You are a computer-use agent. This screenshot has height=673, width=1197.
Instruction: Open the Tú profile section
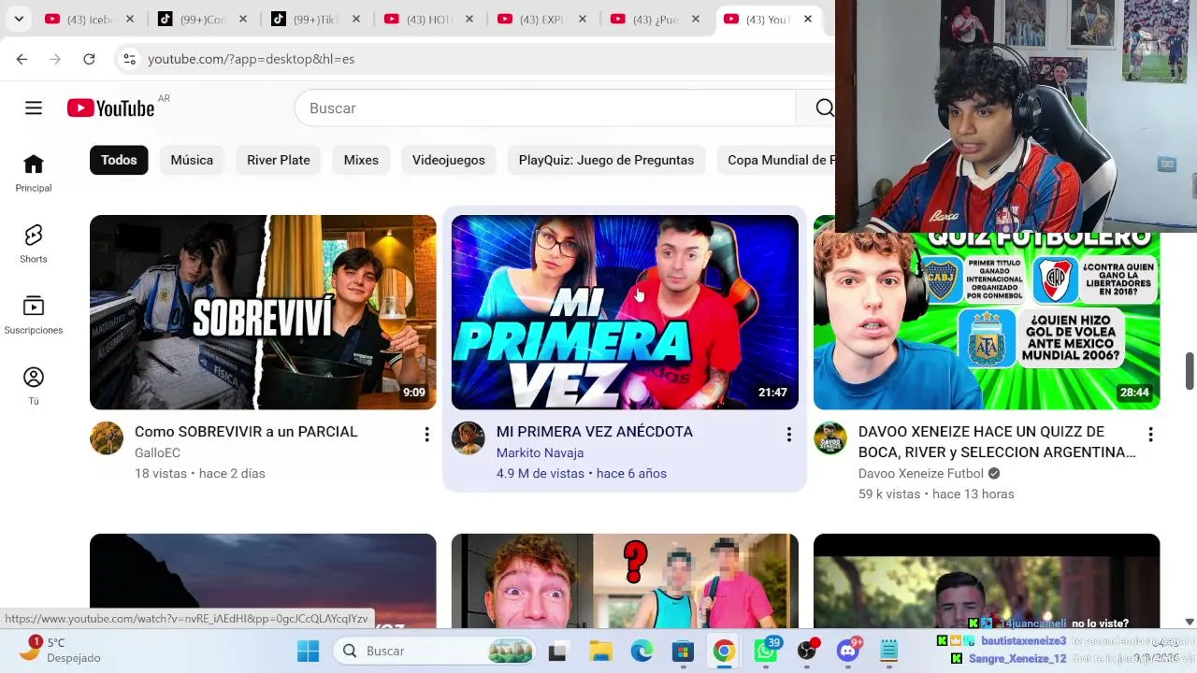(x=34, y=387)
